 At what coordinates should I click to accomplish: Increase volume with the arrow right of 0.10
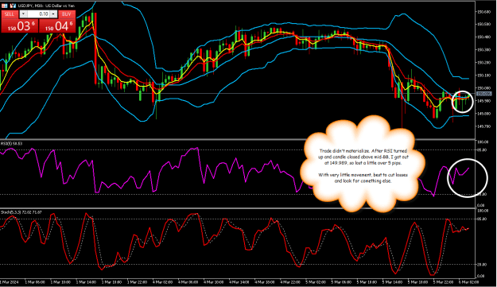tap(53, 14)
